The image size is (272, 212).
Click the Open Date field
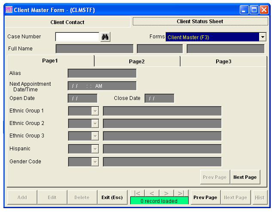pyautogui.click(x=83, y=98)
